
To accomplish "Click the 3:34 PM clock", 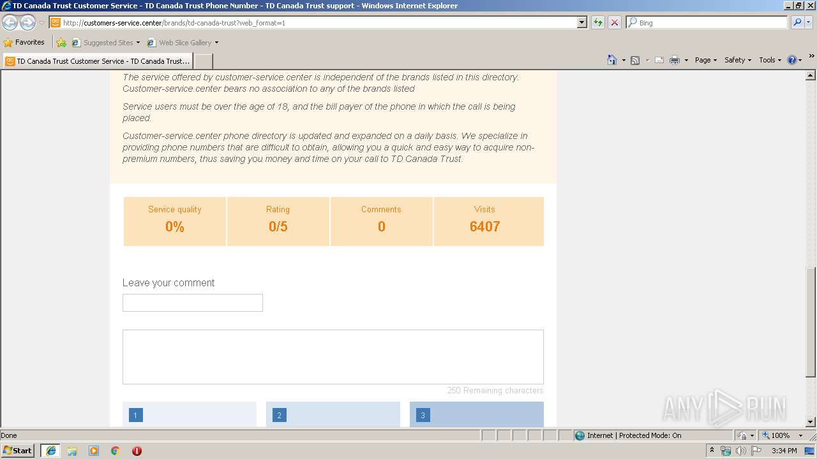I will click(x=784, y=451).
